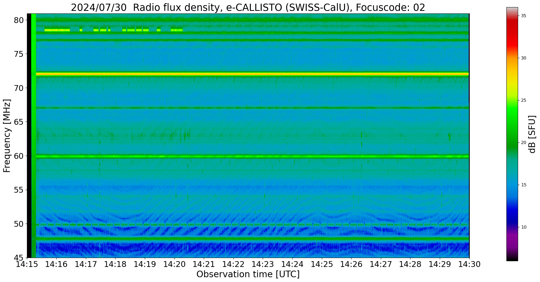Click the 30 colorbar tick label
The height and width of the screenshot is (282, 540).
point(523,58)
